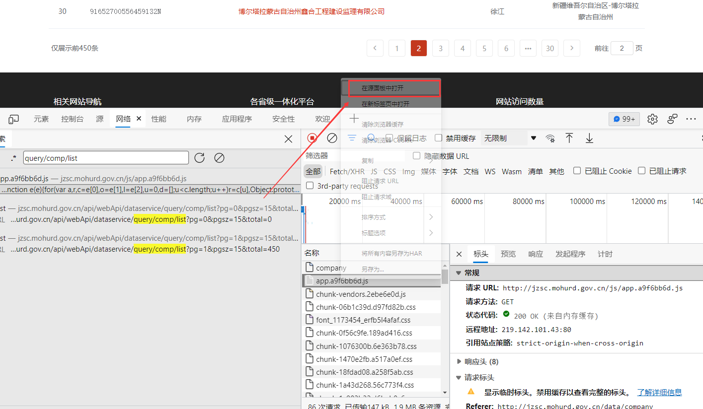Toggle blocked Cookies checkbox

point(577,171)
